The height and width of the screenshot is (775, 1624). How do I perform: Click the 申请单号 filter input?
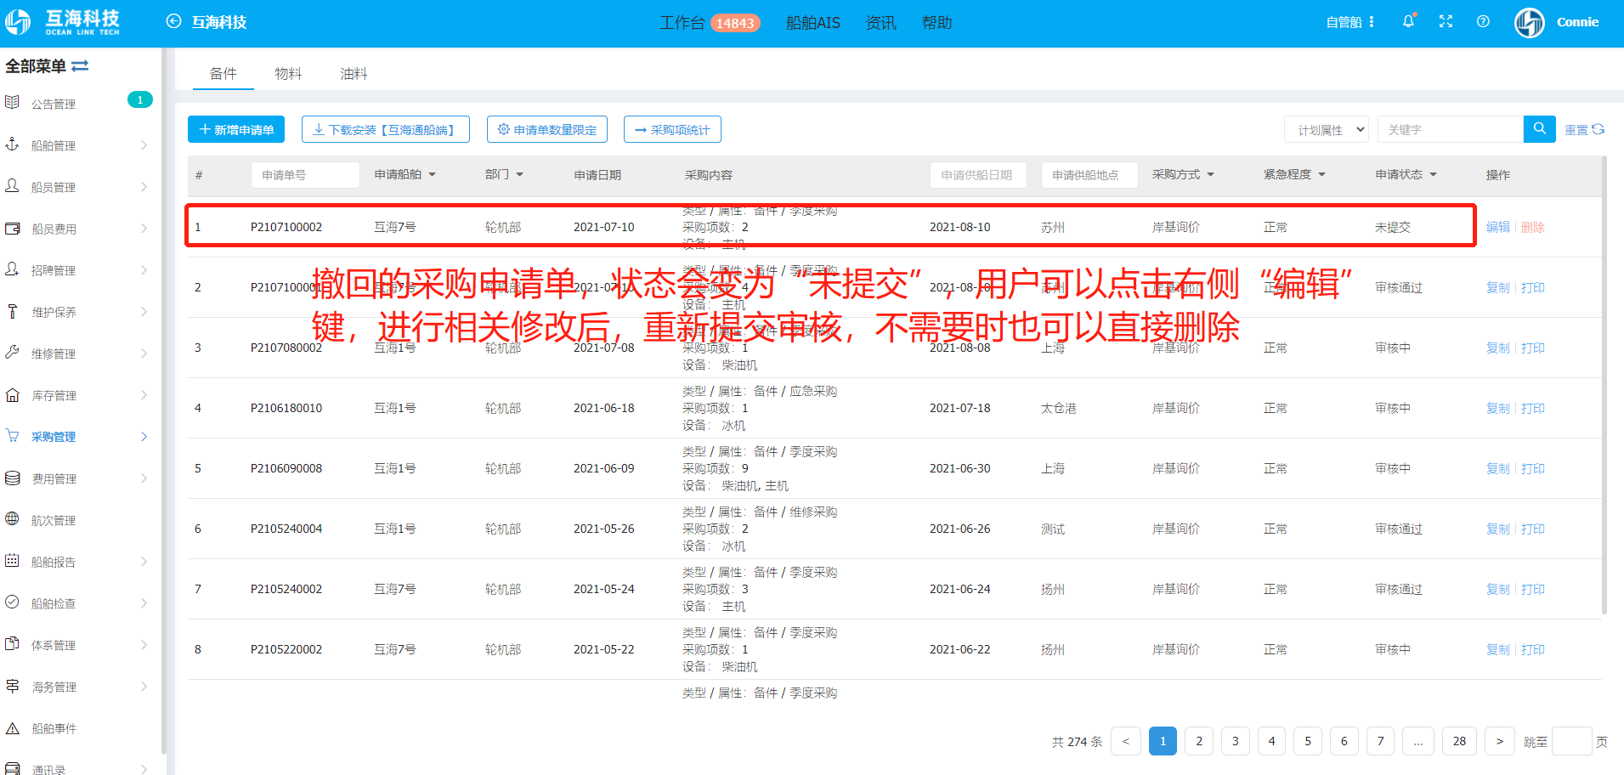click(305, 175)
